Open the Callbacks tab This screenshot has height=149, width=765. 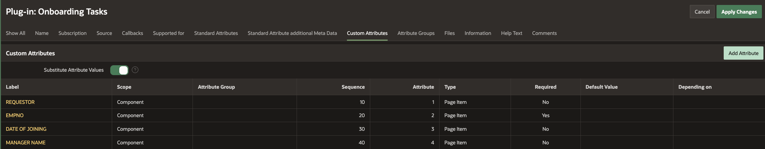[132, 33]
